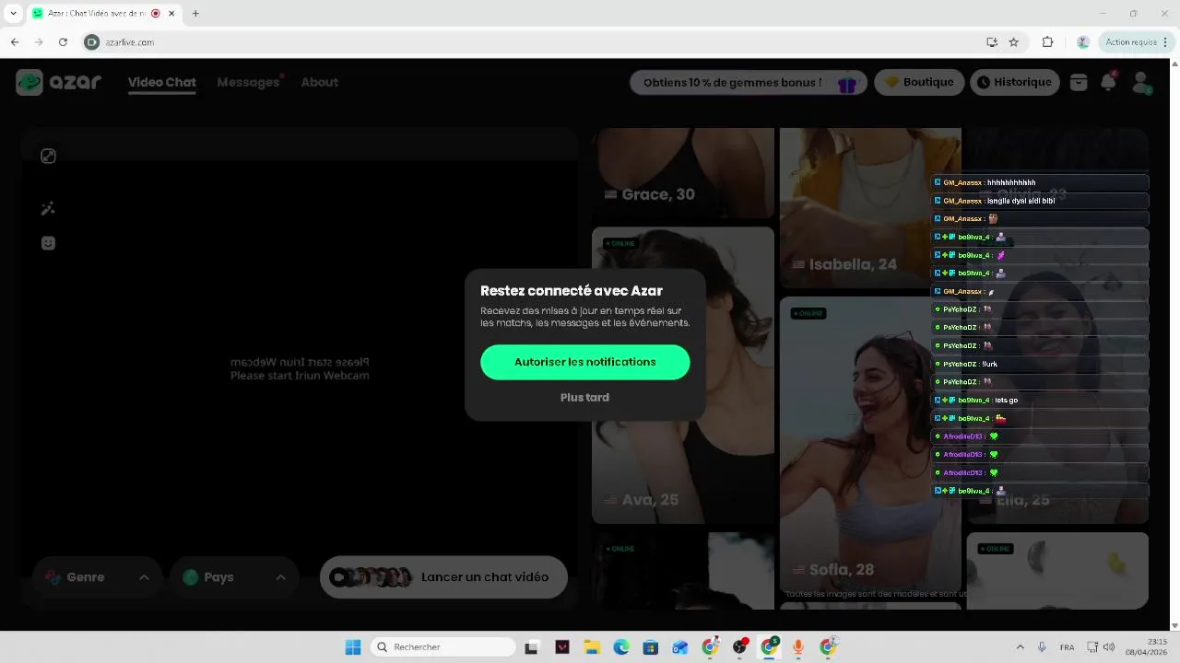Expand the Pays country filter dropdown
The height and width of the screenshot is (663, 1180).
coord(234,577)
